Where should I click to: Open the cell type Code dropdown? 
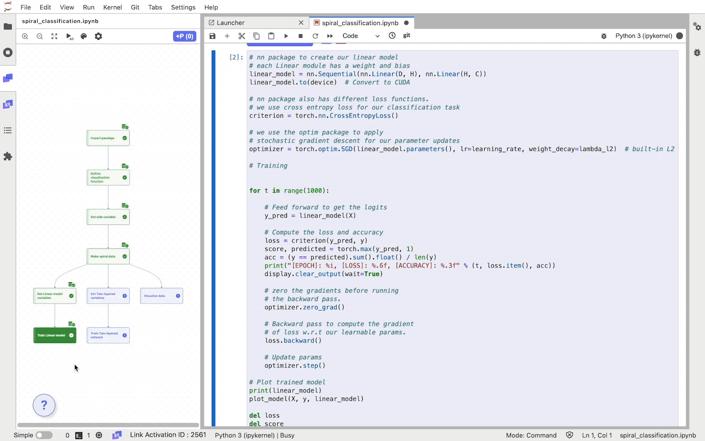361,36
